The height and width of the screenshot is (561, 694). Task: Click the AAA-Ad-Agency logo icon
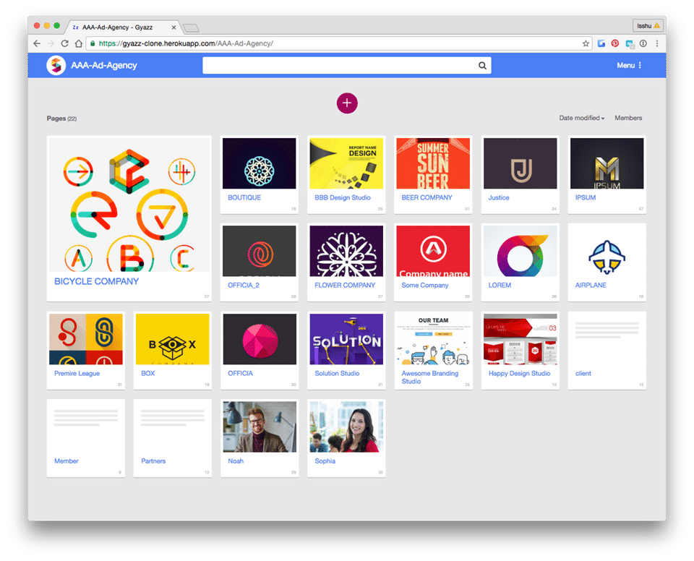[56, 66]
